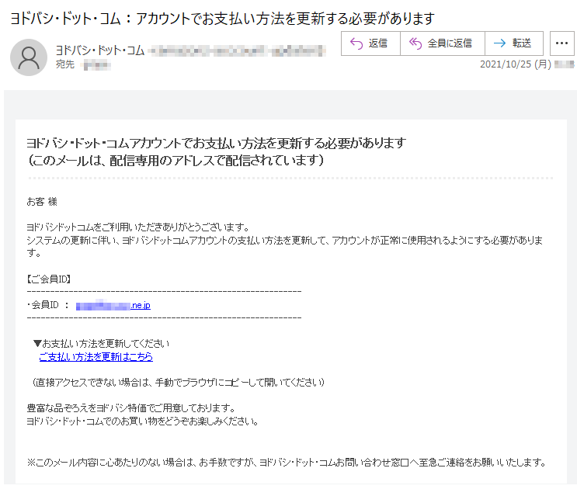
Task: Click the 会員ID email address link
Action: (113, 305)
